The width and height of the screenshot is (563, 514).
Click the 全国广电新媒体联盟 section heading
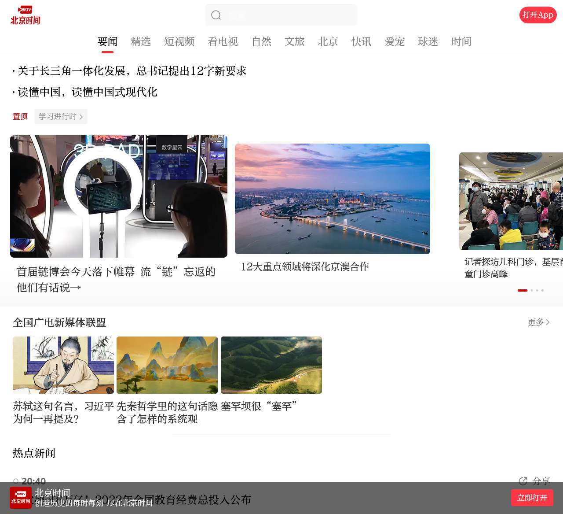[x=59, y=322]
